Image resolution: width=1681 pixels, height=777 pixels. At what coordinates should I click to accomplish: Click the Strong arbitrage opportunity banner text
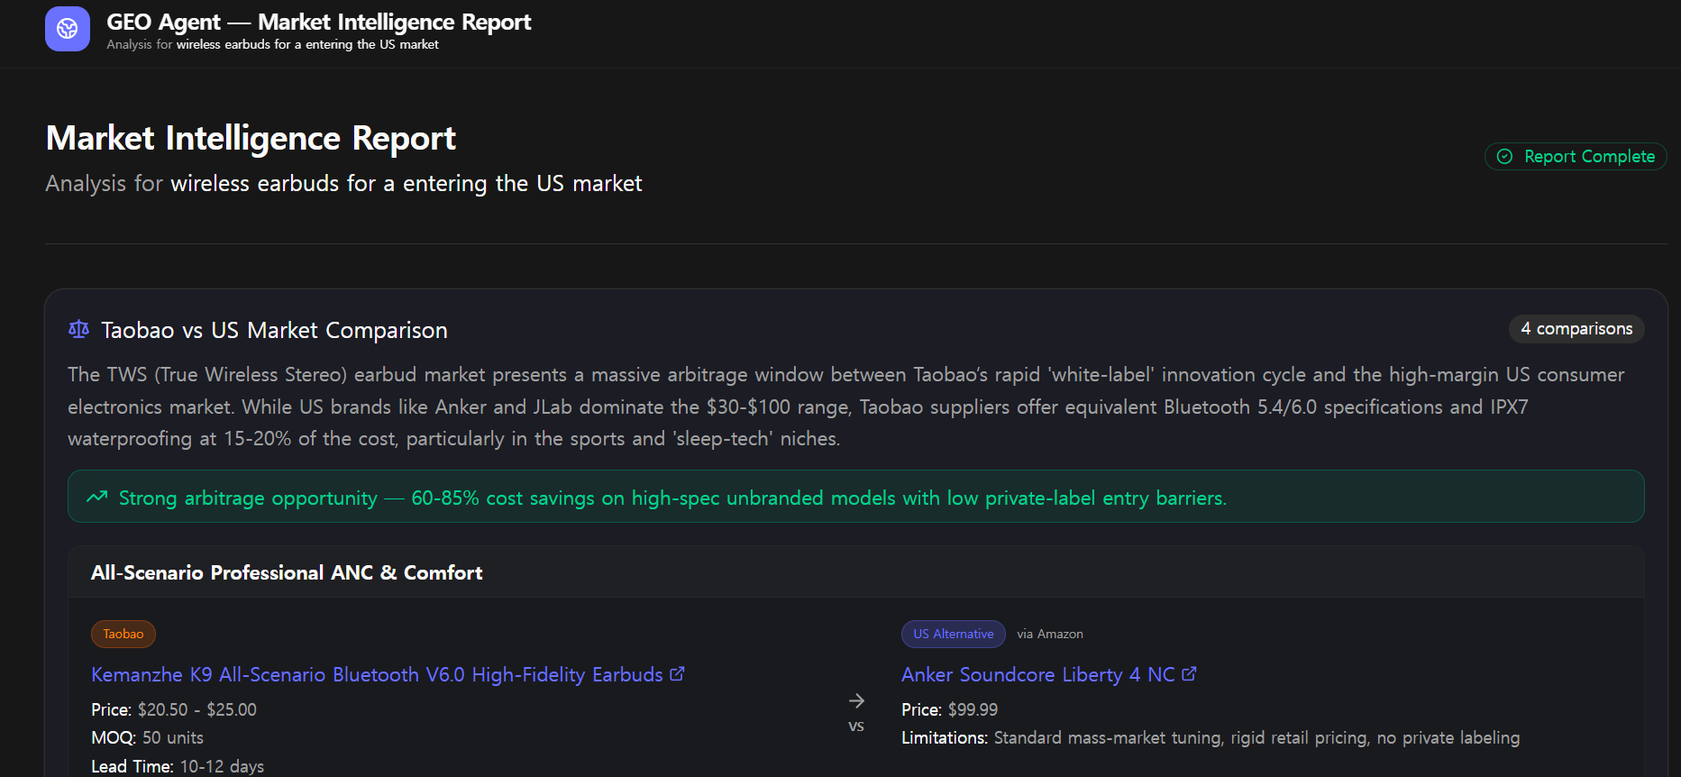point(672,498)
